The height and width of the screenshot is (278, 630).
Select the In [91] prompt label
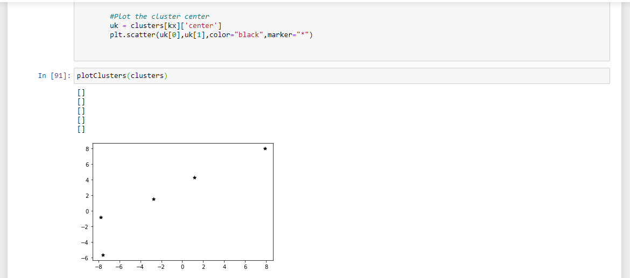pyautogui.click(x=54, y=76)
